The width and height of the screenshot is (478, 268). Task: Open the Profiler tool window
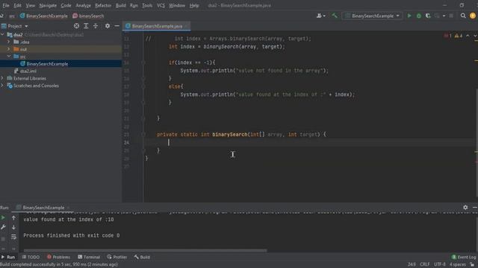pos(117,257)
